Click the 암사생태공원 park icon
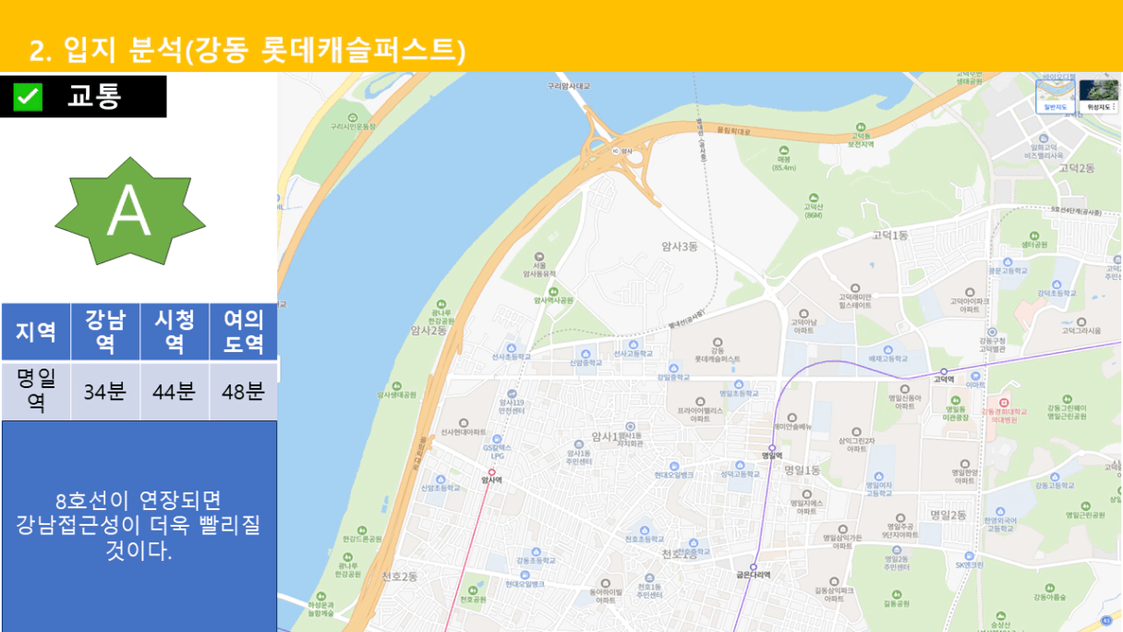This screenshot has width=1123, height=632. click(395, 384)
